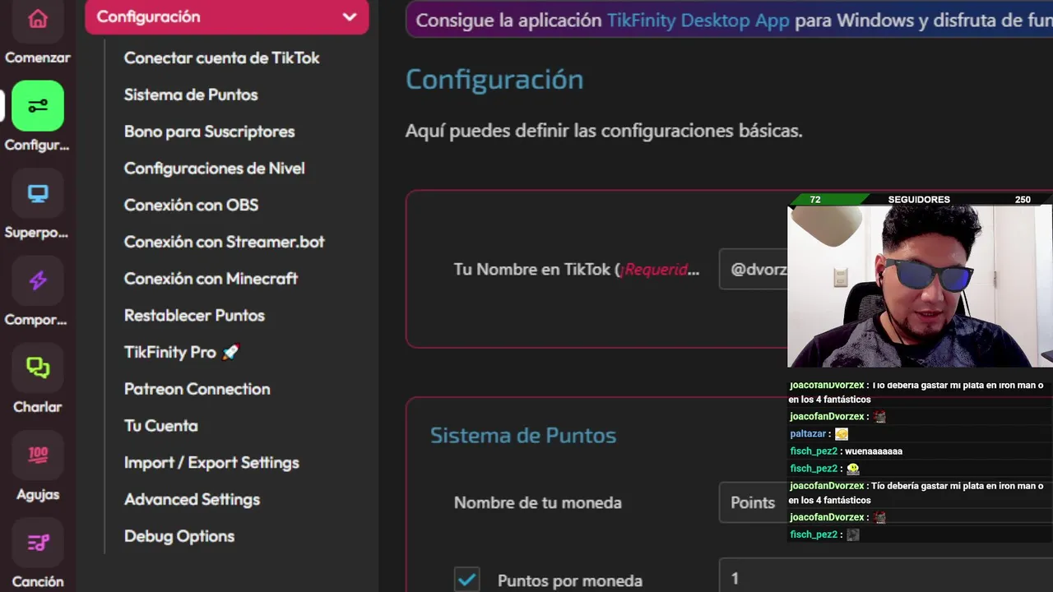Viewport: 1053px width, 592px height.
Task: Go to Tu Cuenta
Action: [x=160, y=426]
